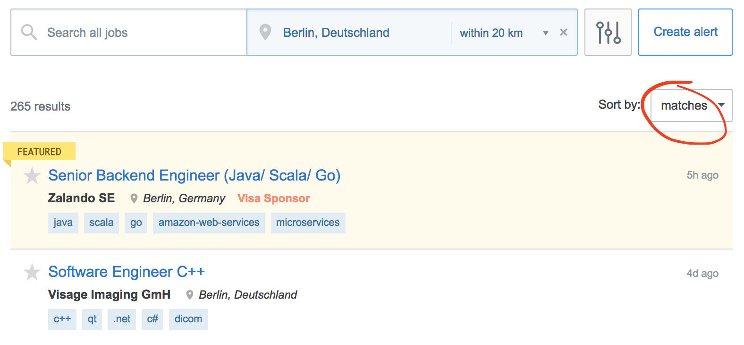Open the Senior Backend Engineer job posting

pyautogui.click(x=194, y=175)
